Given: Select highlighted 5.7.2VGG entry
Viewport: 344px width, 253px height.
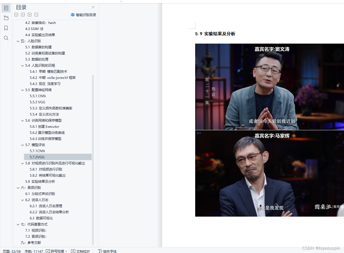Looking at the screenshot, I should 58,157.
